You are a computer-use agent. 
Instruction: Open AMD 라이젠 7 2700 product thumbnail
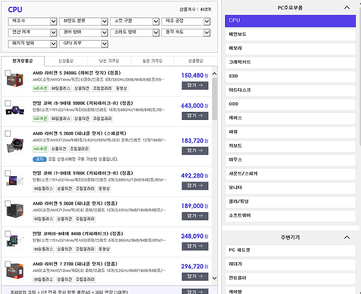[15, 271]
